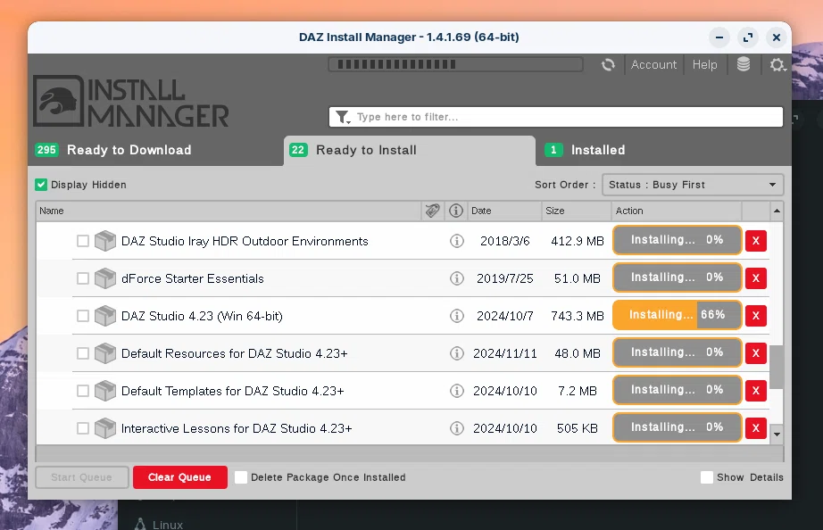
Task: Click the 2024/11/11 date value
Action: (x=505, y=353)
